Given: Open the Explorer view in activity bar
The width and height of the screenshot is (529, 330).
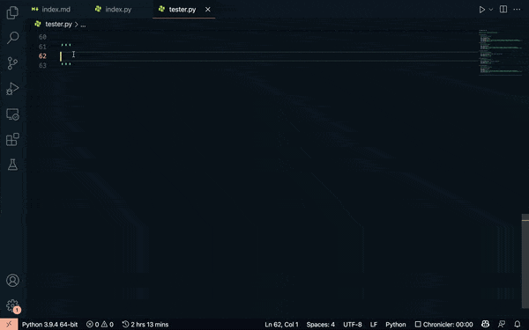Looking at the screenshot, I should tap(12, 13).
